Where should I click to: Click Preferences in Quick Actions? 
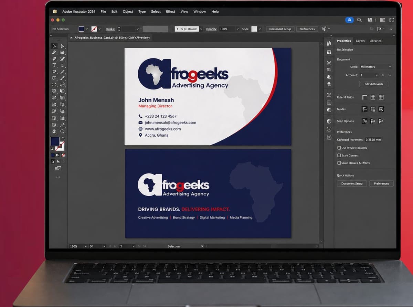(x=381, y=183)
